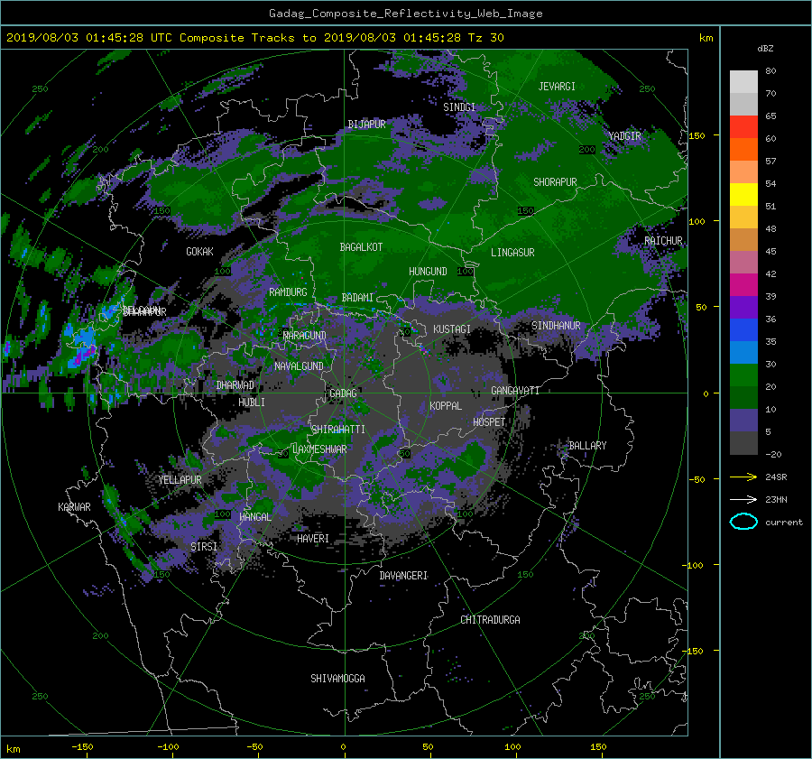Click the KOPPAL city label

(446, 406)
